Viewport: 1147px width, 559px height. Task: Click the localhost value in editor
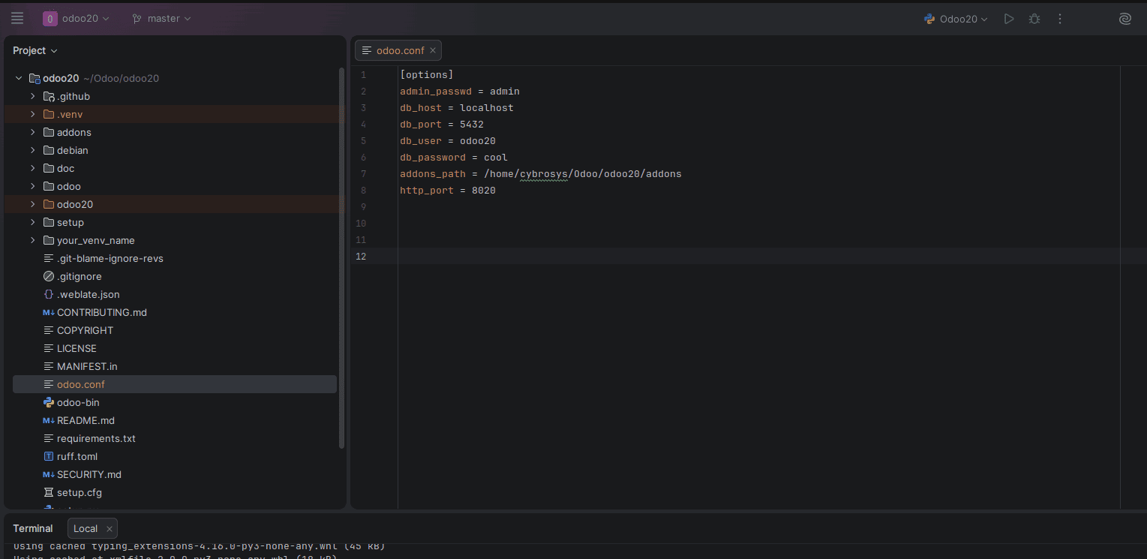coord(487,108)
